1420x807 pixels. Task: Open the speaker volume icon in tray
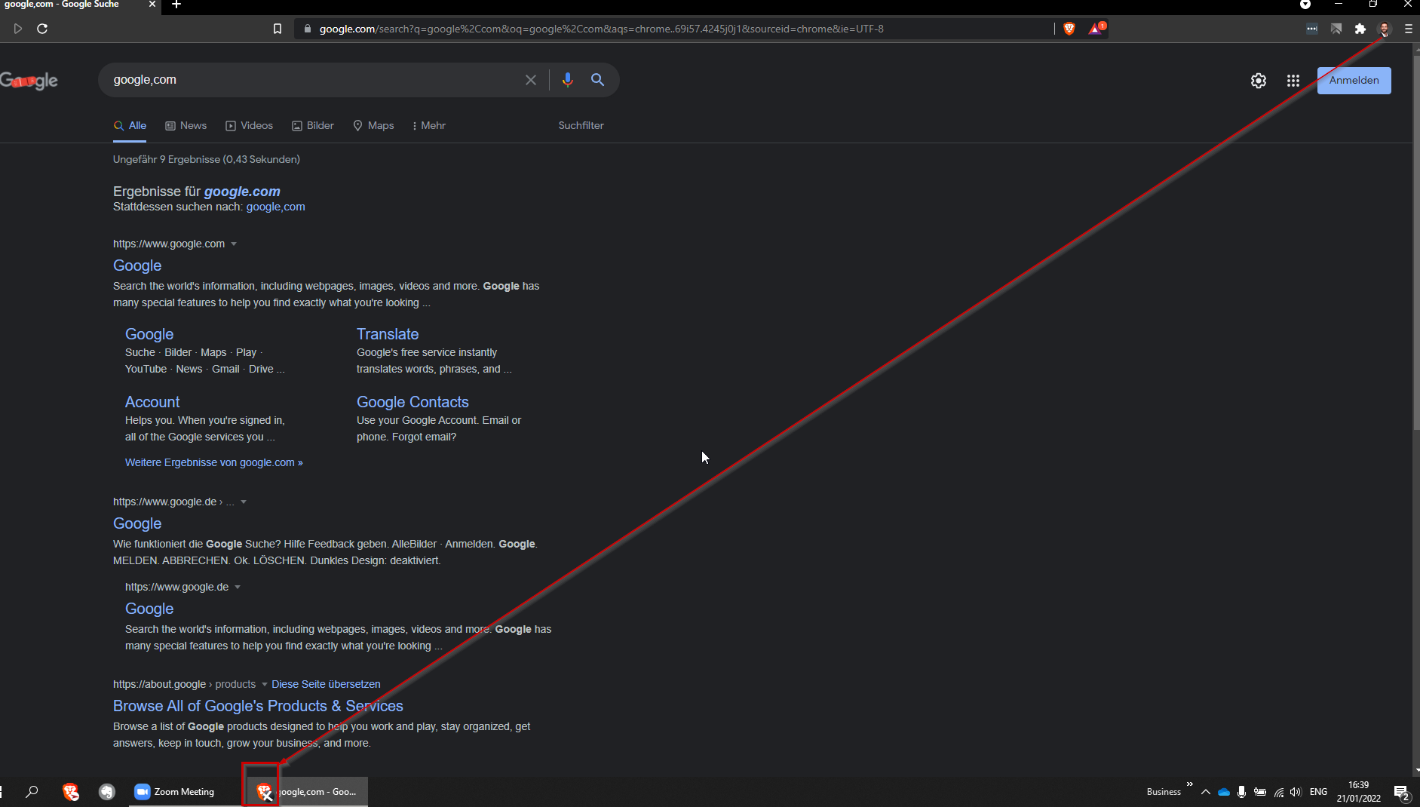pos(1295,792)
